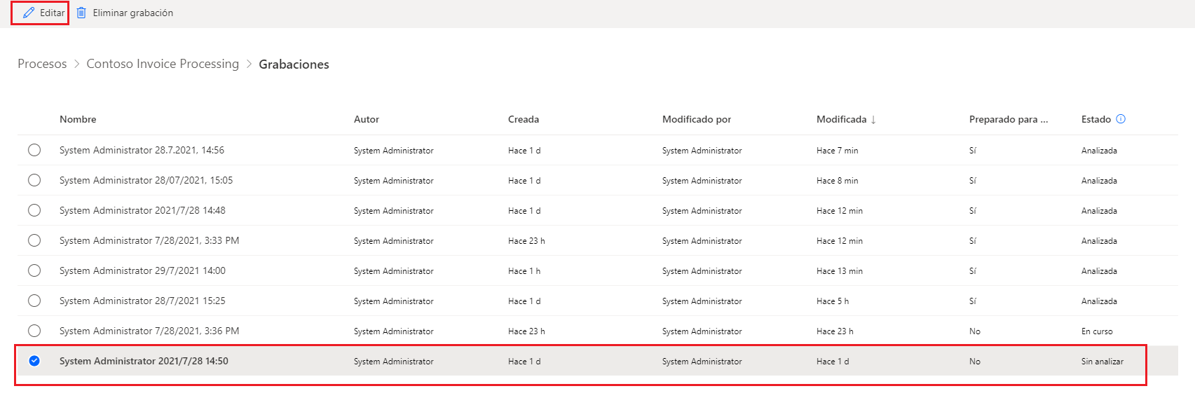The width and height of the screenshot is (1195, 419).
Task: Sort by the Creada column header
Action: point(523,119)
